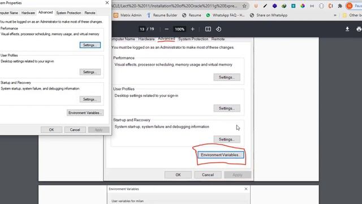362x204 pixels.
Task: Click the multicolor wheel extension icon
Action: (x=303, y=6)
